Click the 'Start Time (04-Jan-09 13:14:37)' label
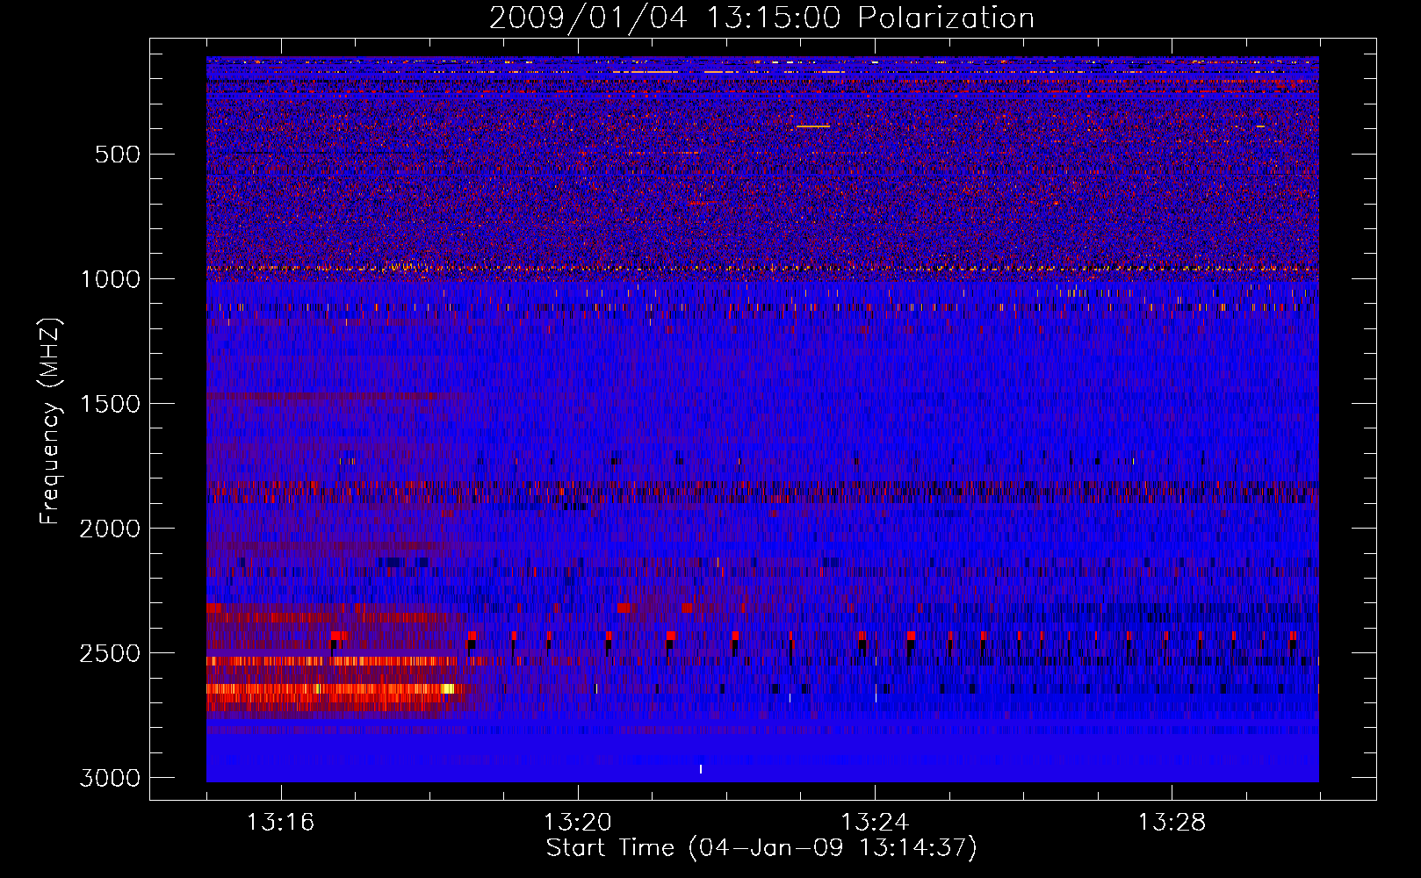 coord(761,848)
